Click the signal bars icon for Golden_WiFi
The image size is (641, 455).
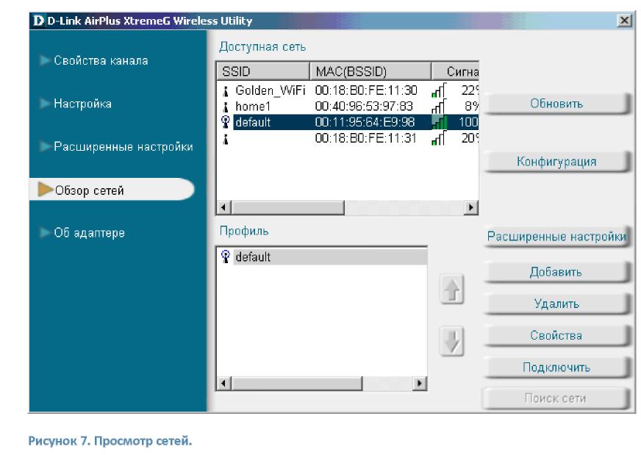(x=440, y=90)
